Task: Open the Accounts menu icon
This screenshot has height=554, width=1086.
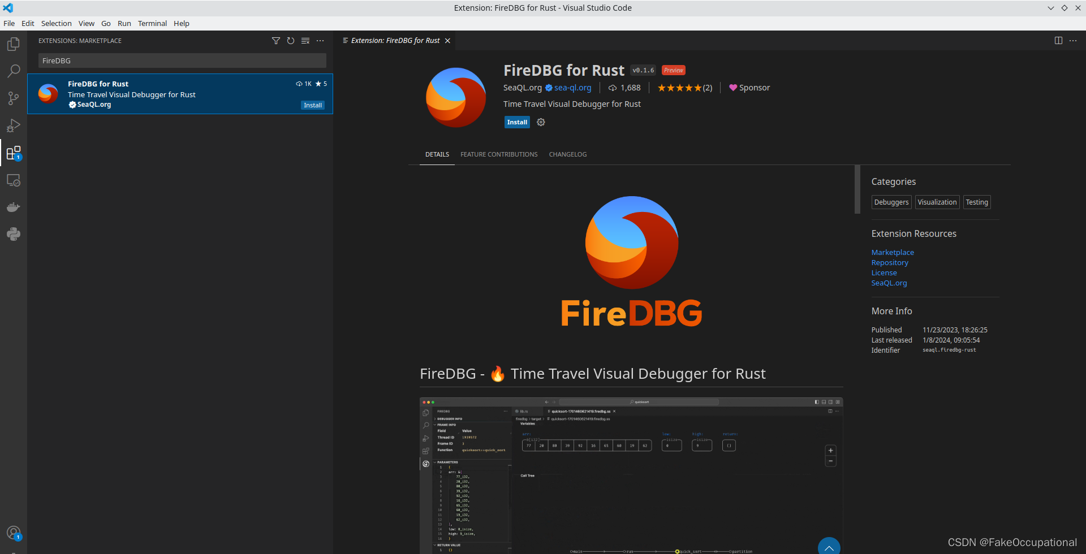Action: coord(14,533)
